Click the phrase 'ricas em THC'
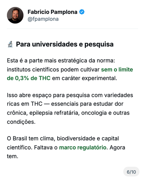 tap(25, 104)
